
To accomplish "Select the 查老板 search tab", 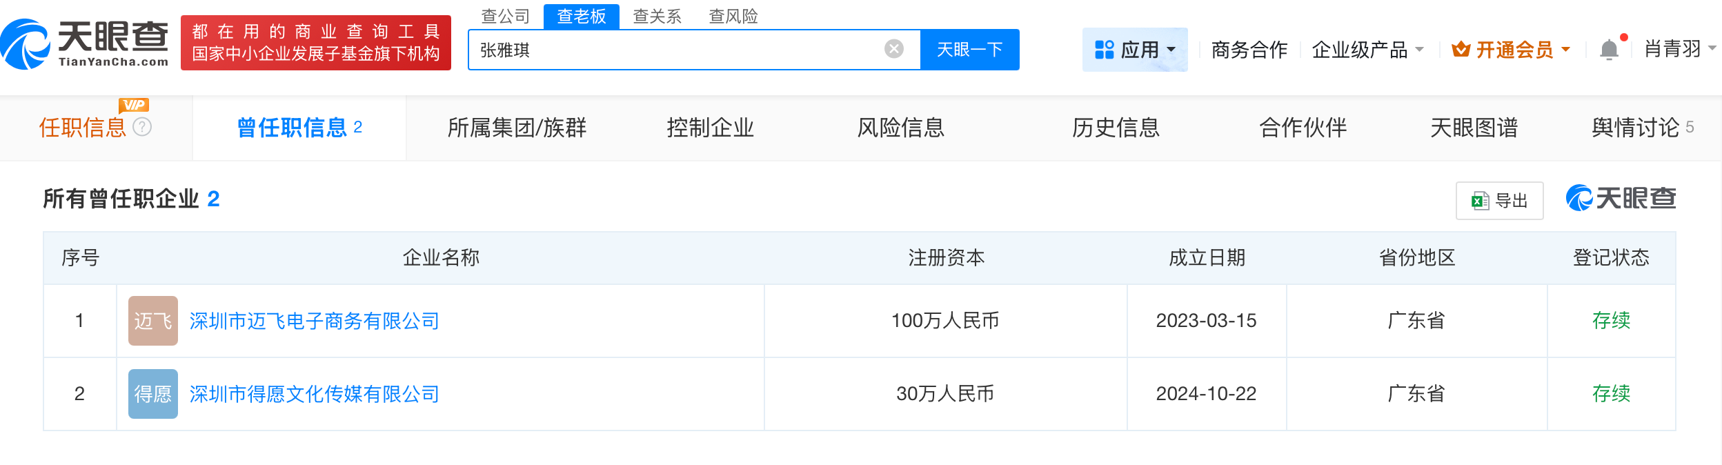I will point(582,16).
